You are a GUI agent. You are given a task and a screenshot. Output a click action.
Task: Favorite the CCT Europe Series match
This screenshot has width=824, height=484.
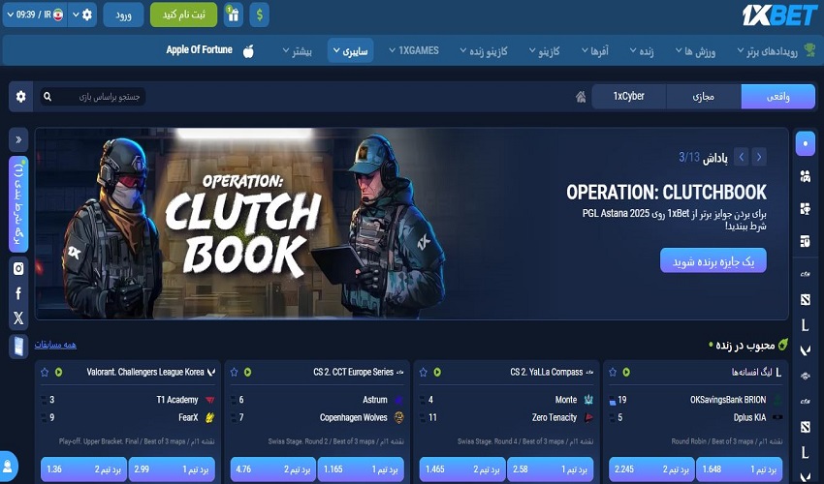[234, 372]
